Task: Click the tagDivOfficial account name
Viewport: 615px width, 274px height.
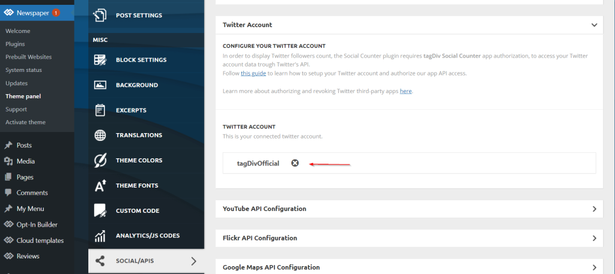Action: point(258,163)
